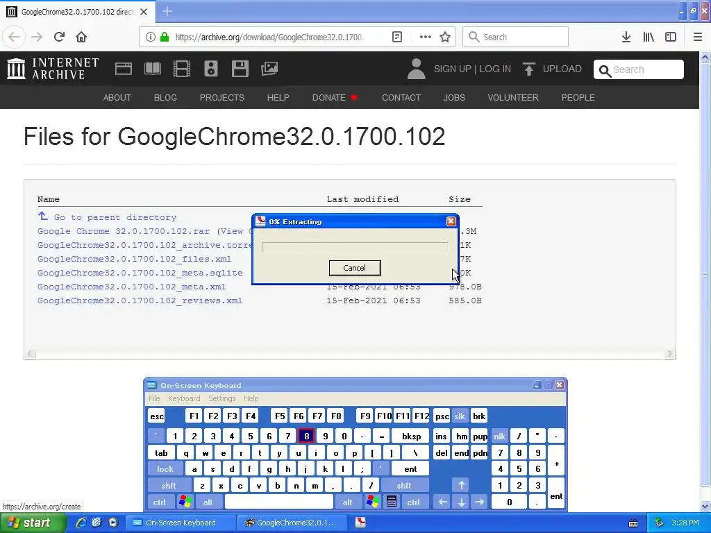Click the extraction progress bar
The image size is (711, 533).
355,248
